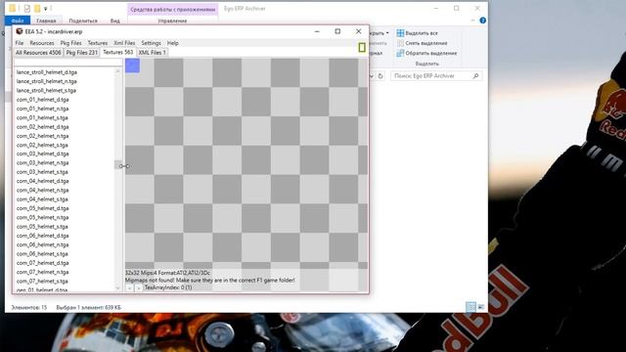Image resolution: width=626 pixels, height=352 pixels.
Task: Click the Explorer folder icon at title bar left
Action: coord(13,9)
